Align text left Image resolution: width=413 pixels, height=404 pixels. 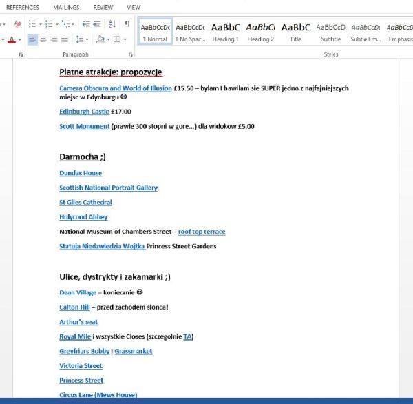[32, 39]
